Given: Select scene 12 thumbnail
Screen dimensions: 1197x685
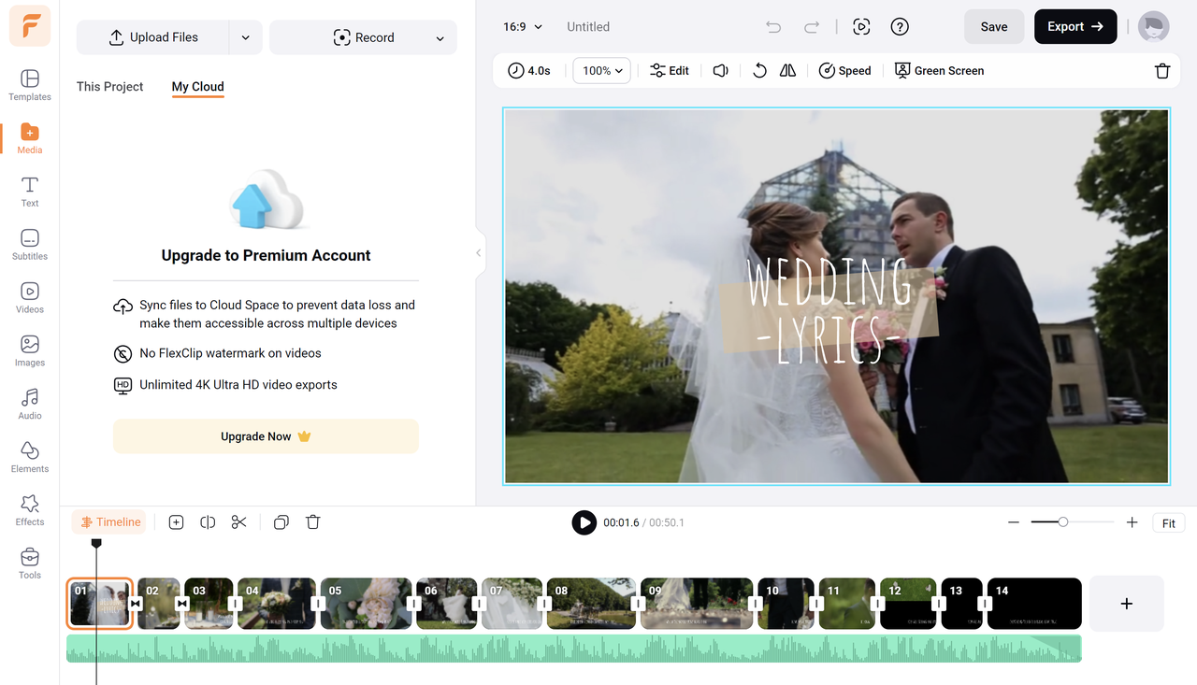Looking at the screenshot, I should click(x=908, y=604).
